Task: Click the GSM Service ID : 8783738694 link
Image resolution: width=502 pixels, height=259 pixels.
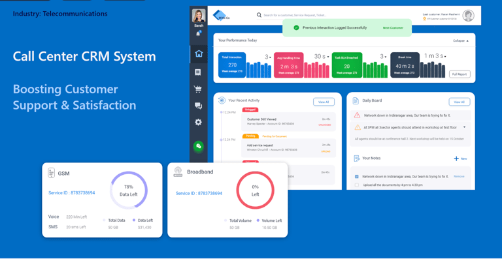Action: (72, 193)
